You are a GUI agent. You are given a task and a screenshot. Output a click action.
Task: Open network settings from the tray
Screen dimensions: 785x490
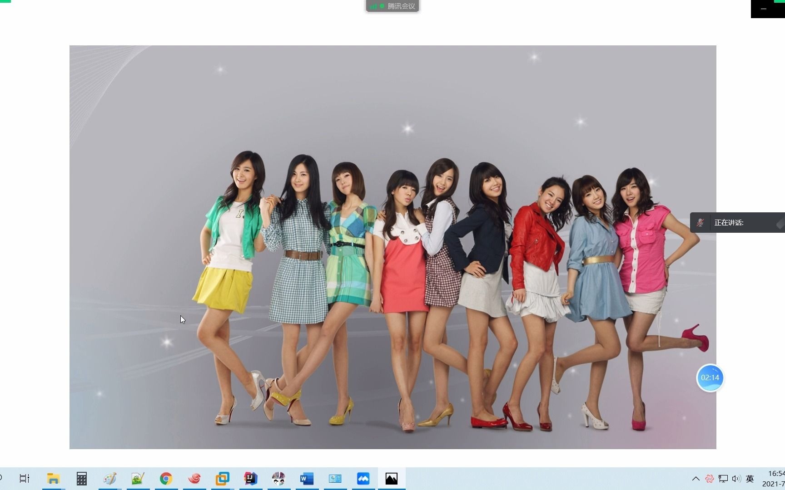tap(723, 479)
